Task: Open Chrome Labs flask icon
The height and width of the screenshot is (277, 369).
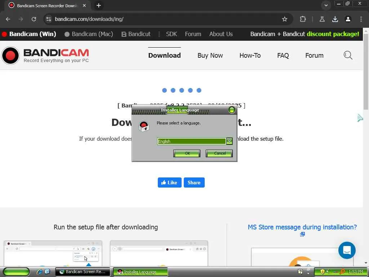Action: point(322,19)
